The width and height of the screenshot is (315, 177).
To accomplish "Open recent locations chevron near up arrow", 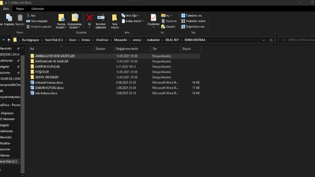I will coord(4,40).
